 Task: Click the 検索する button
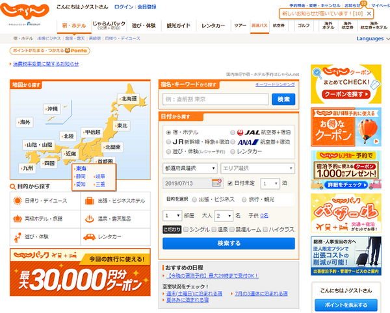[229, 244]
